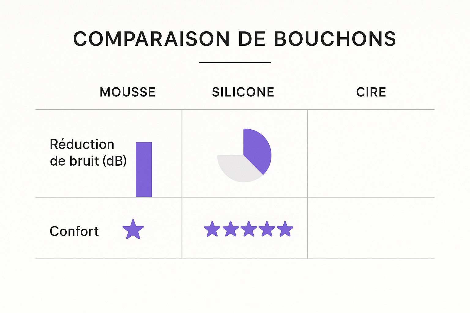Select the CIRE column header

click(x=371, y=92)
